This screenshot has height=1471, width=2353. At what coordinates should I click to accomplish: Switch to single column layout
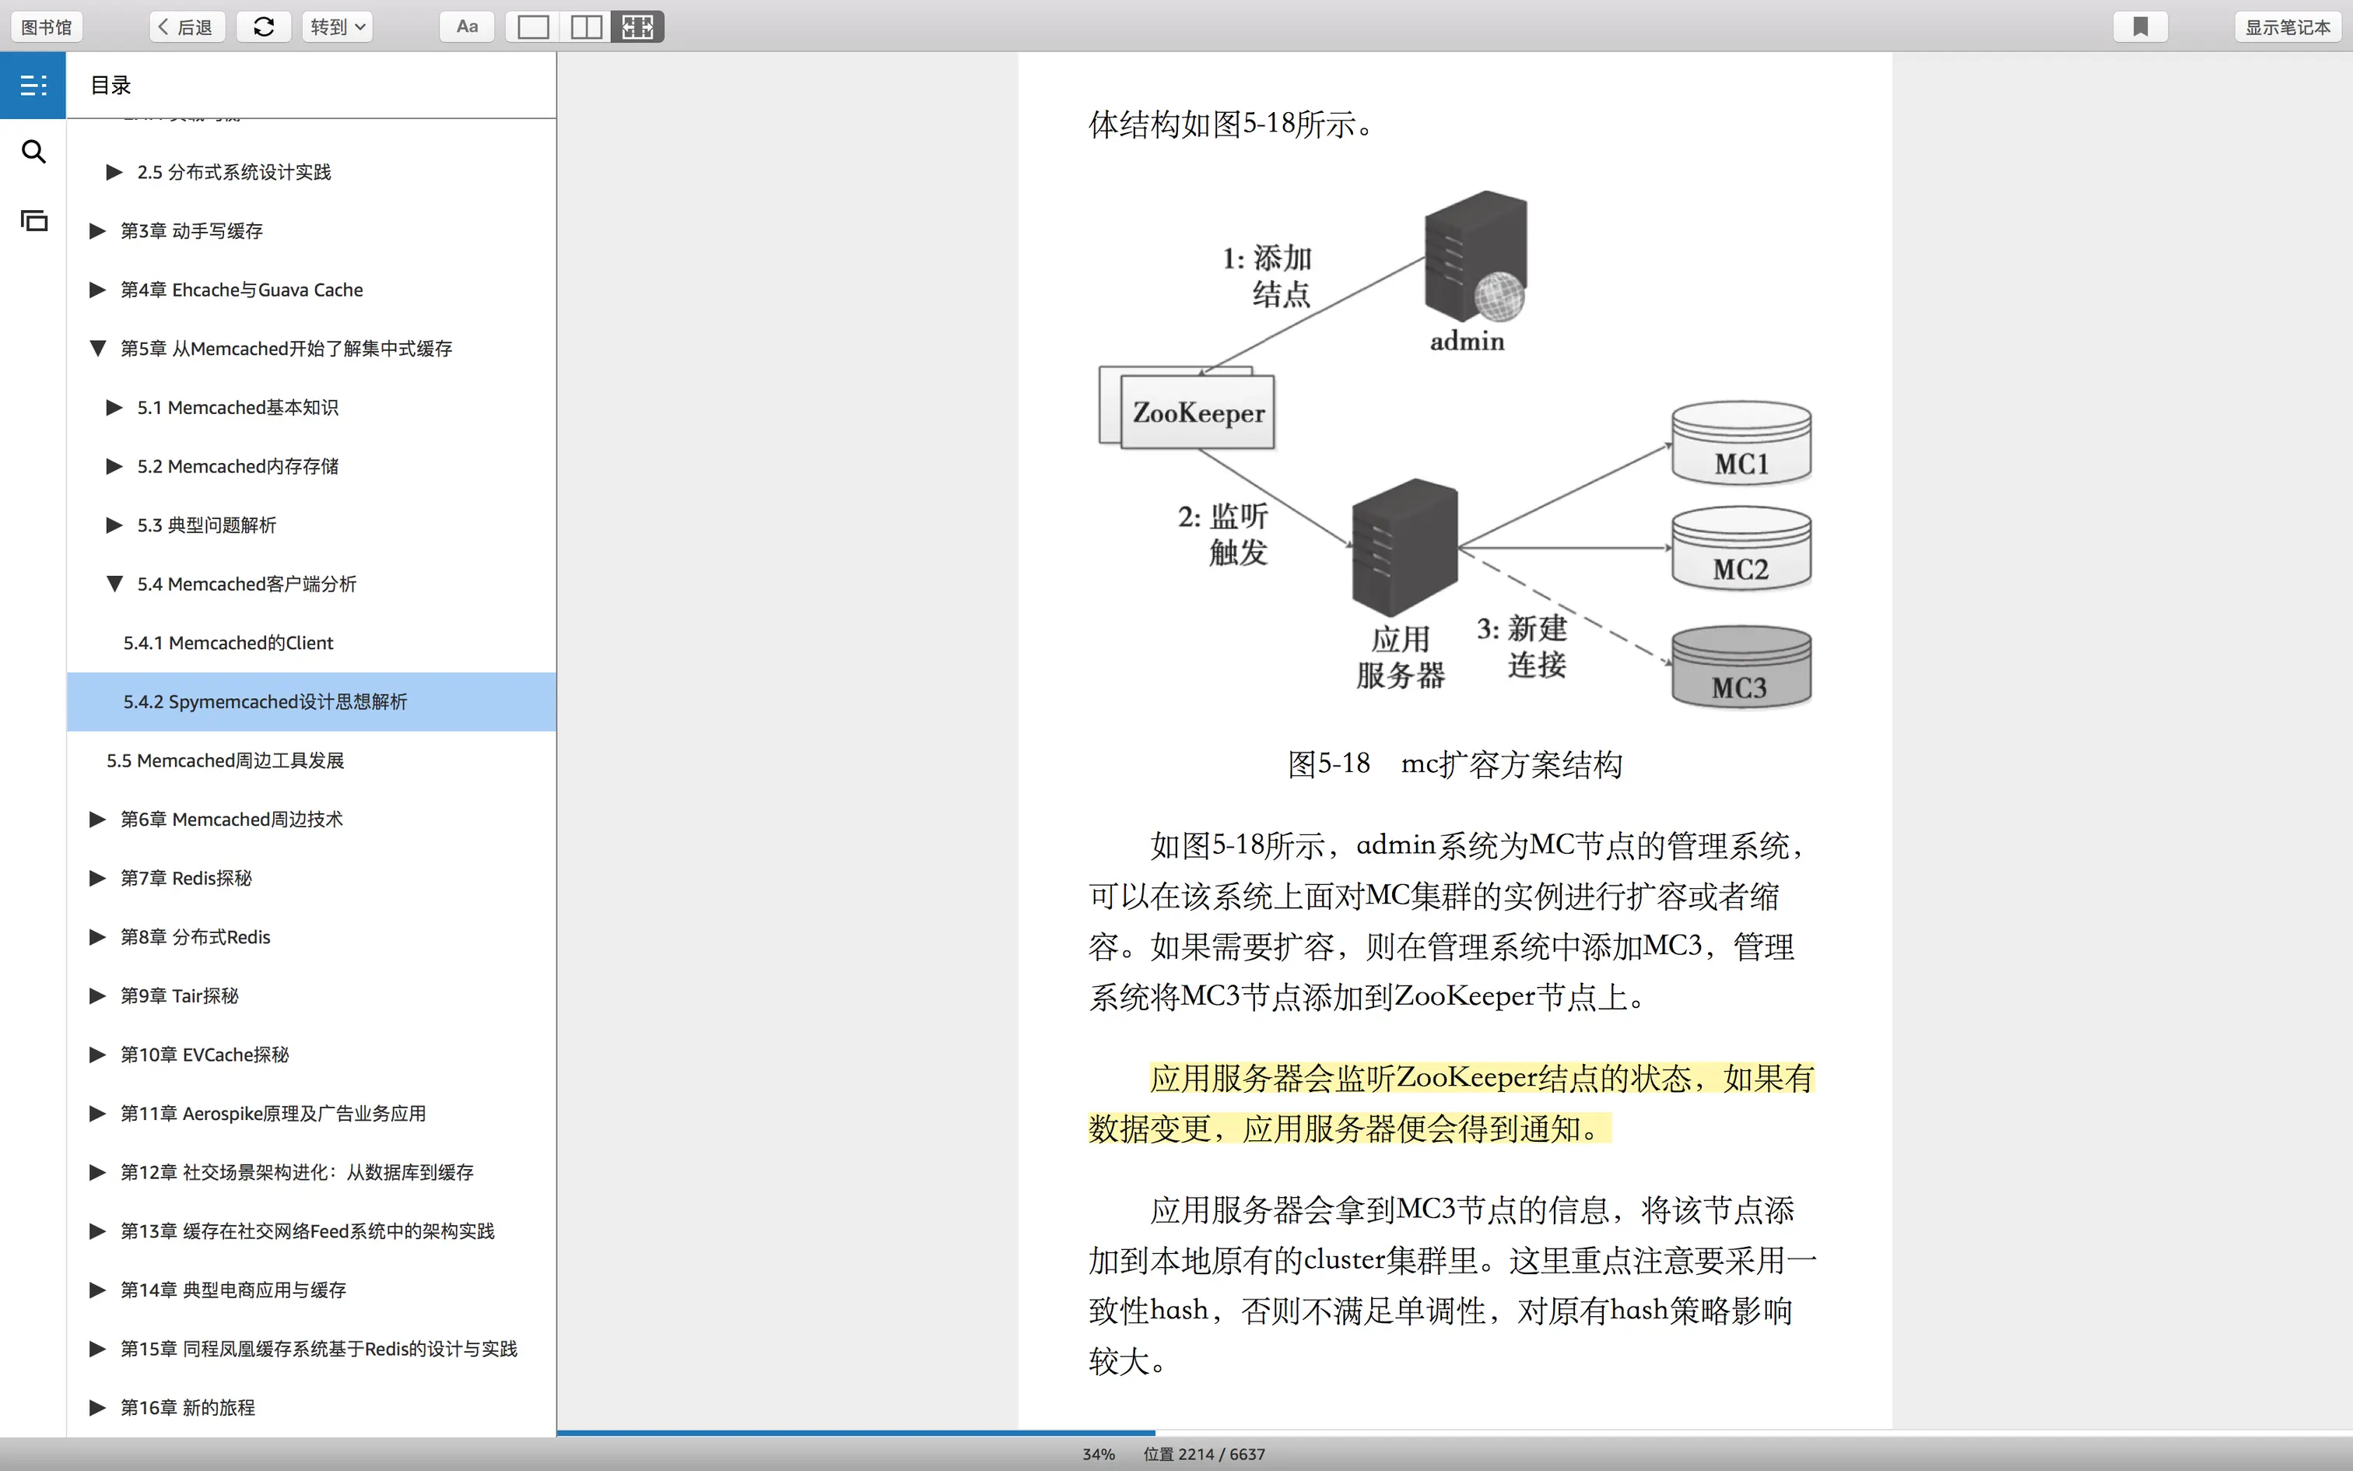click(533, 27)
